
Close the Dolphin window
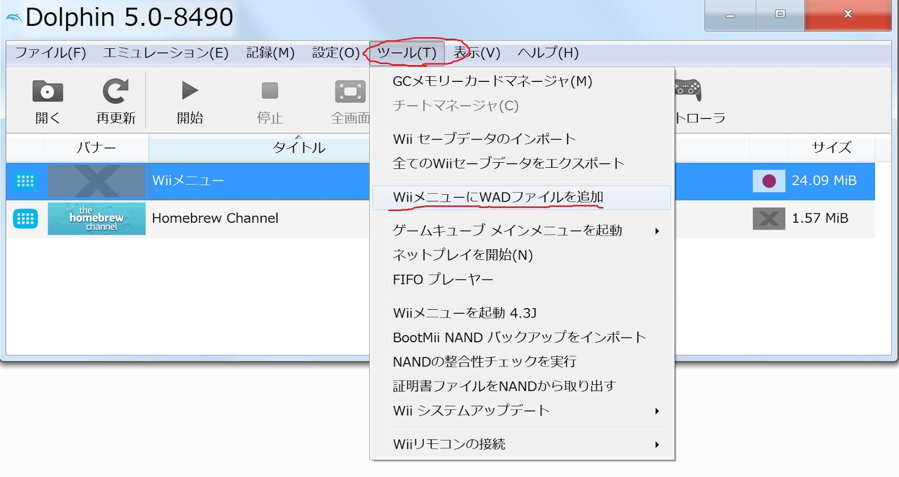(848, 15)
